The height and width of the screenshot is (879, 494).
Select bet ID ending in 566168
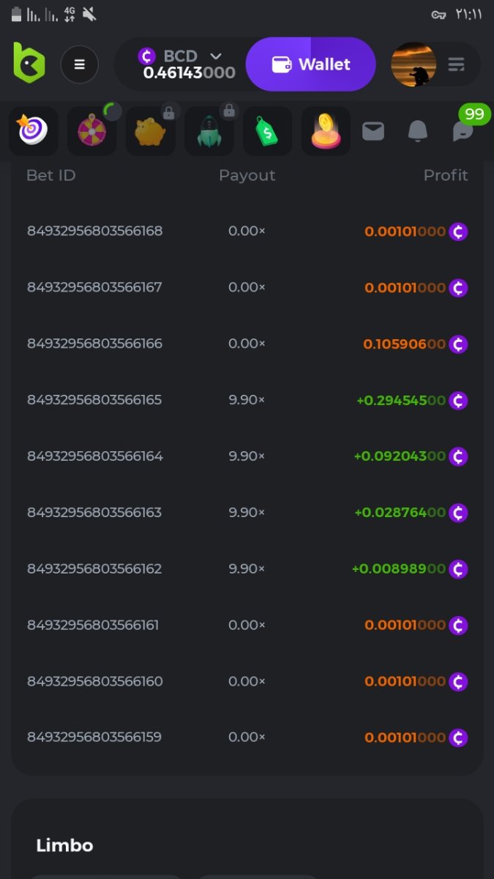[x=94, y=231]
